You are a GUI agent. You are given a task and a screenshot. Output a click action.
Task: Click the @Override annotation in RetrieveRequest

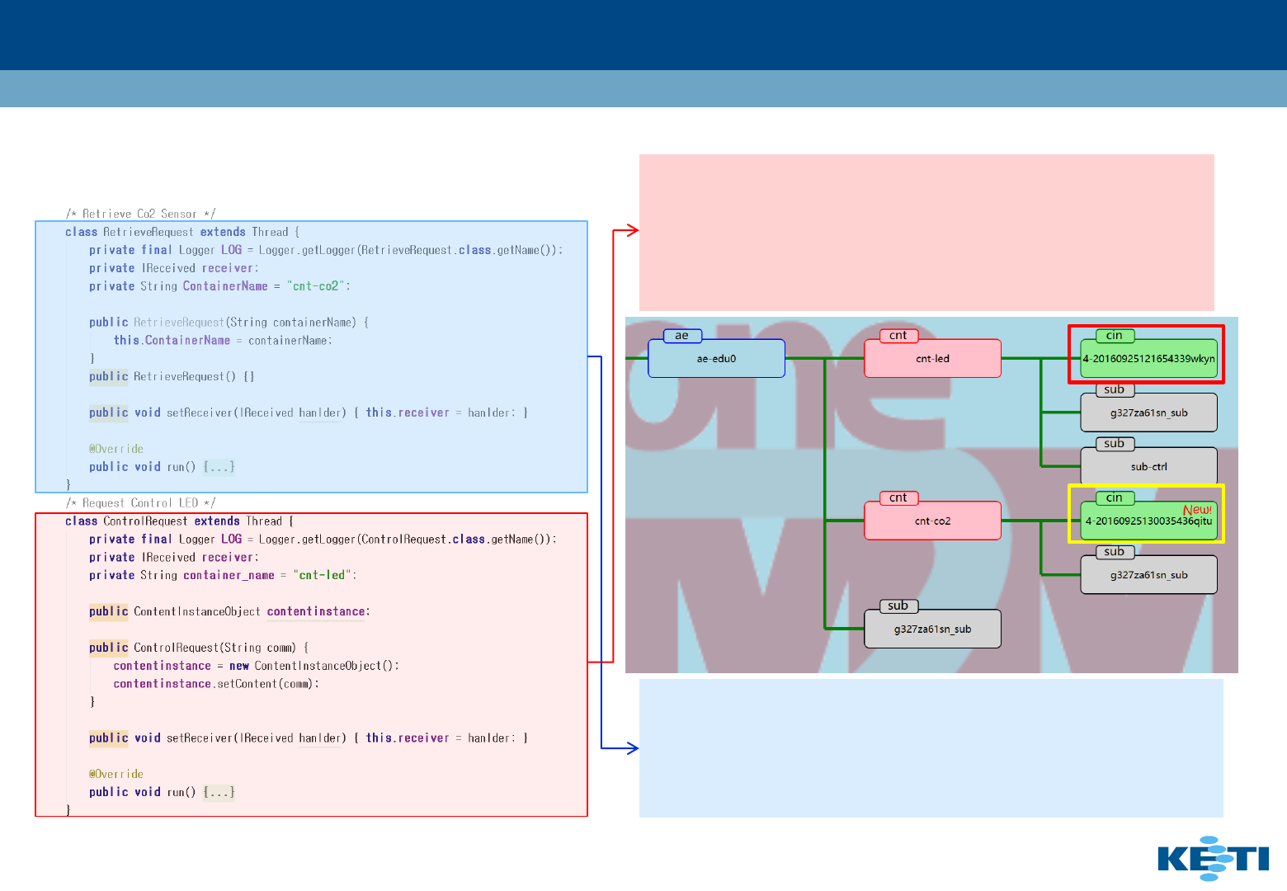click(x=116, y=449)
